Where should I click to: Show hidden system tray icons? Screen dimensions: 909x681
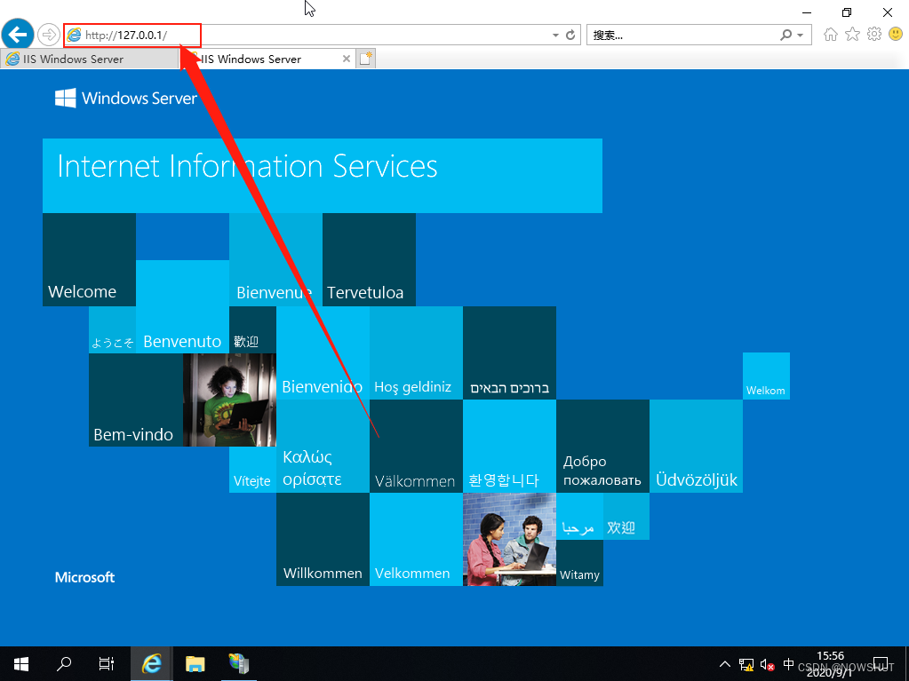click(x=725, y=664)
